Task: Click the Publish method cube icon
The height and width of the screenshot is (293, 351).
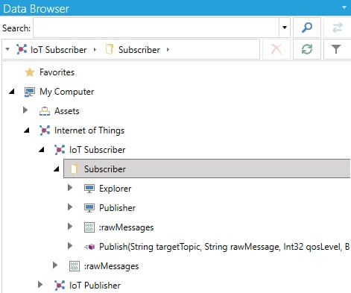Action: point(89,247)
